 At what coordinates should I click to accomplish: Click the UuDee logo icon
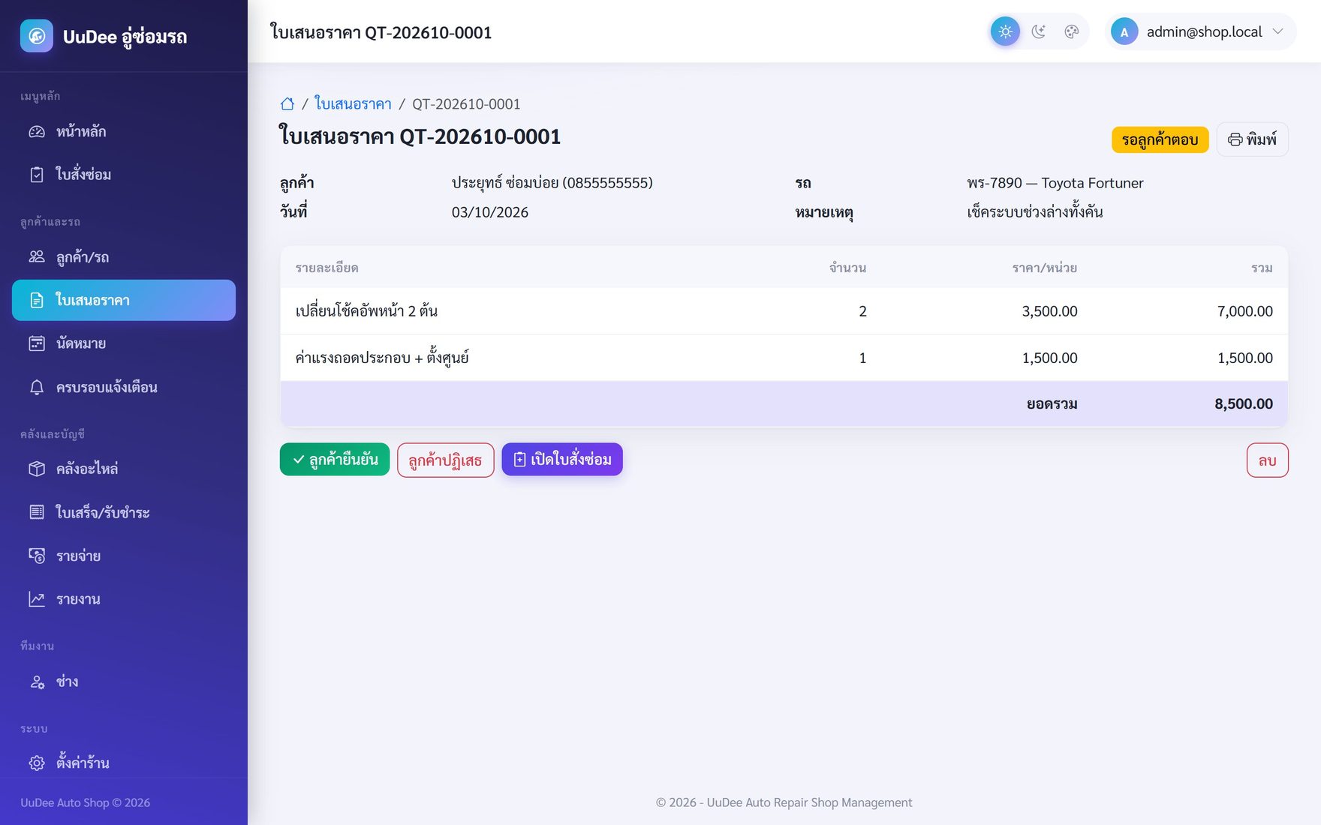tap(36, 36)
